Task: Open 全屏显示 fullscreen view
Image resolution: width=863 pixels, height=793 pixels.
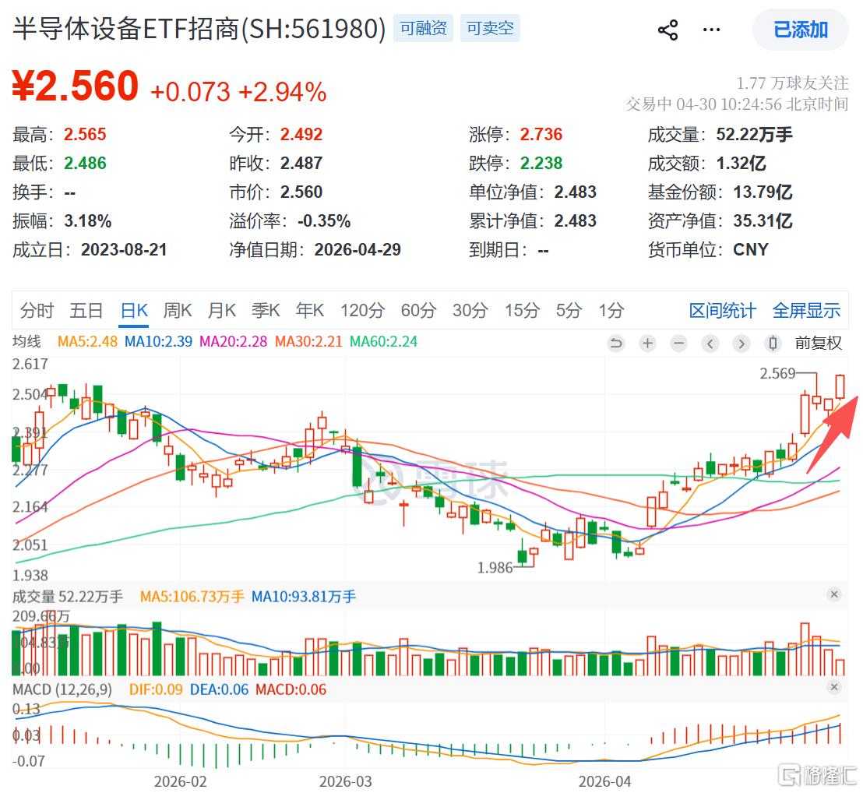Action: 806,310
